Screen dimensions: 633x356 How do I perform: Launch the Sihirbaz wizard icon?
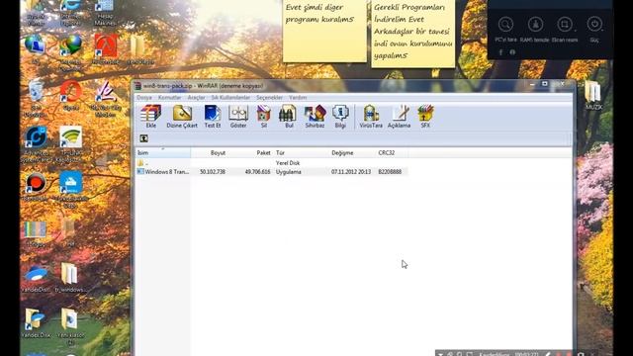[x=315, y=117]
